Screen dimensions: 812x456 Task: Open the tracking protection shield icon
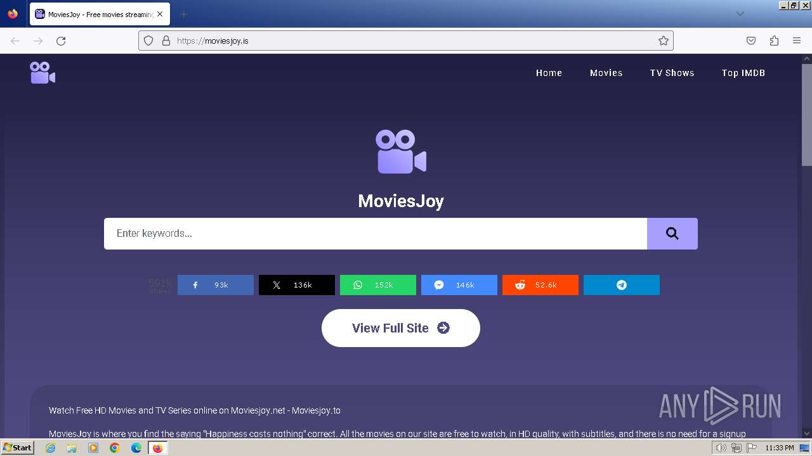tap(148, 41)
